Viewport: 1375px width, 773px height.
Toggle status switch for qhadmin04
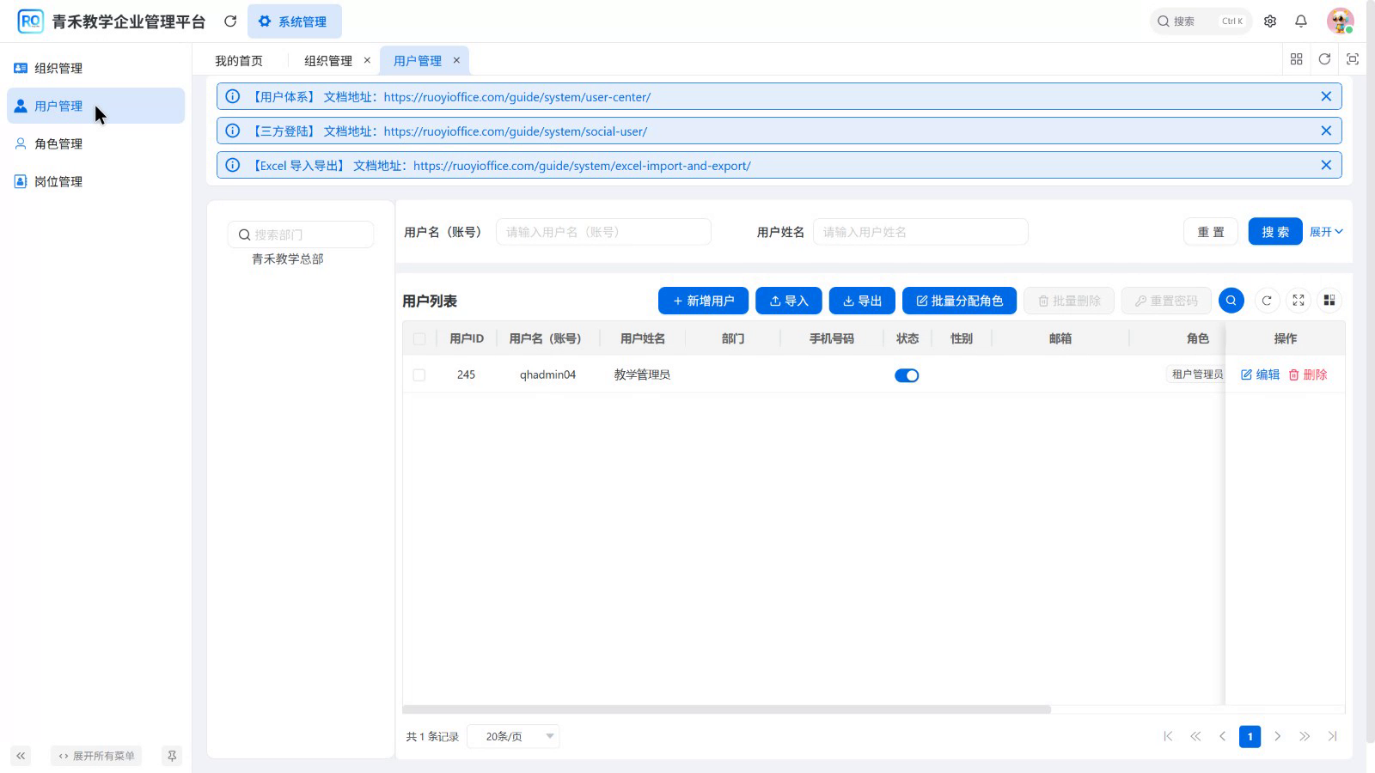point(907,375)
